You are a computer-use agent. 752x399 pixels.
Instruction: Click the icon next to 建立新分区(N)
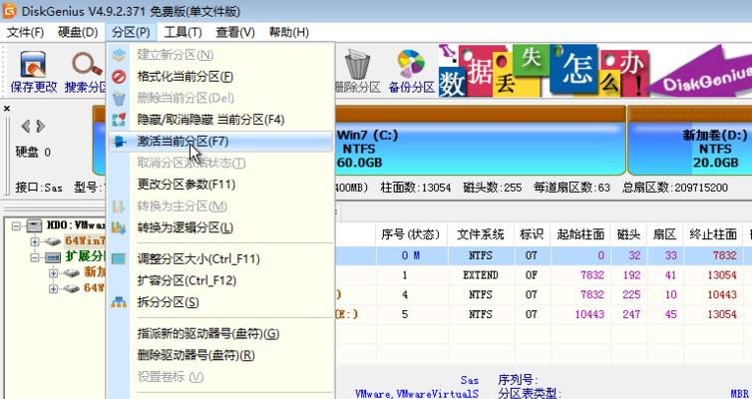coord(119,55)
